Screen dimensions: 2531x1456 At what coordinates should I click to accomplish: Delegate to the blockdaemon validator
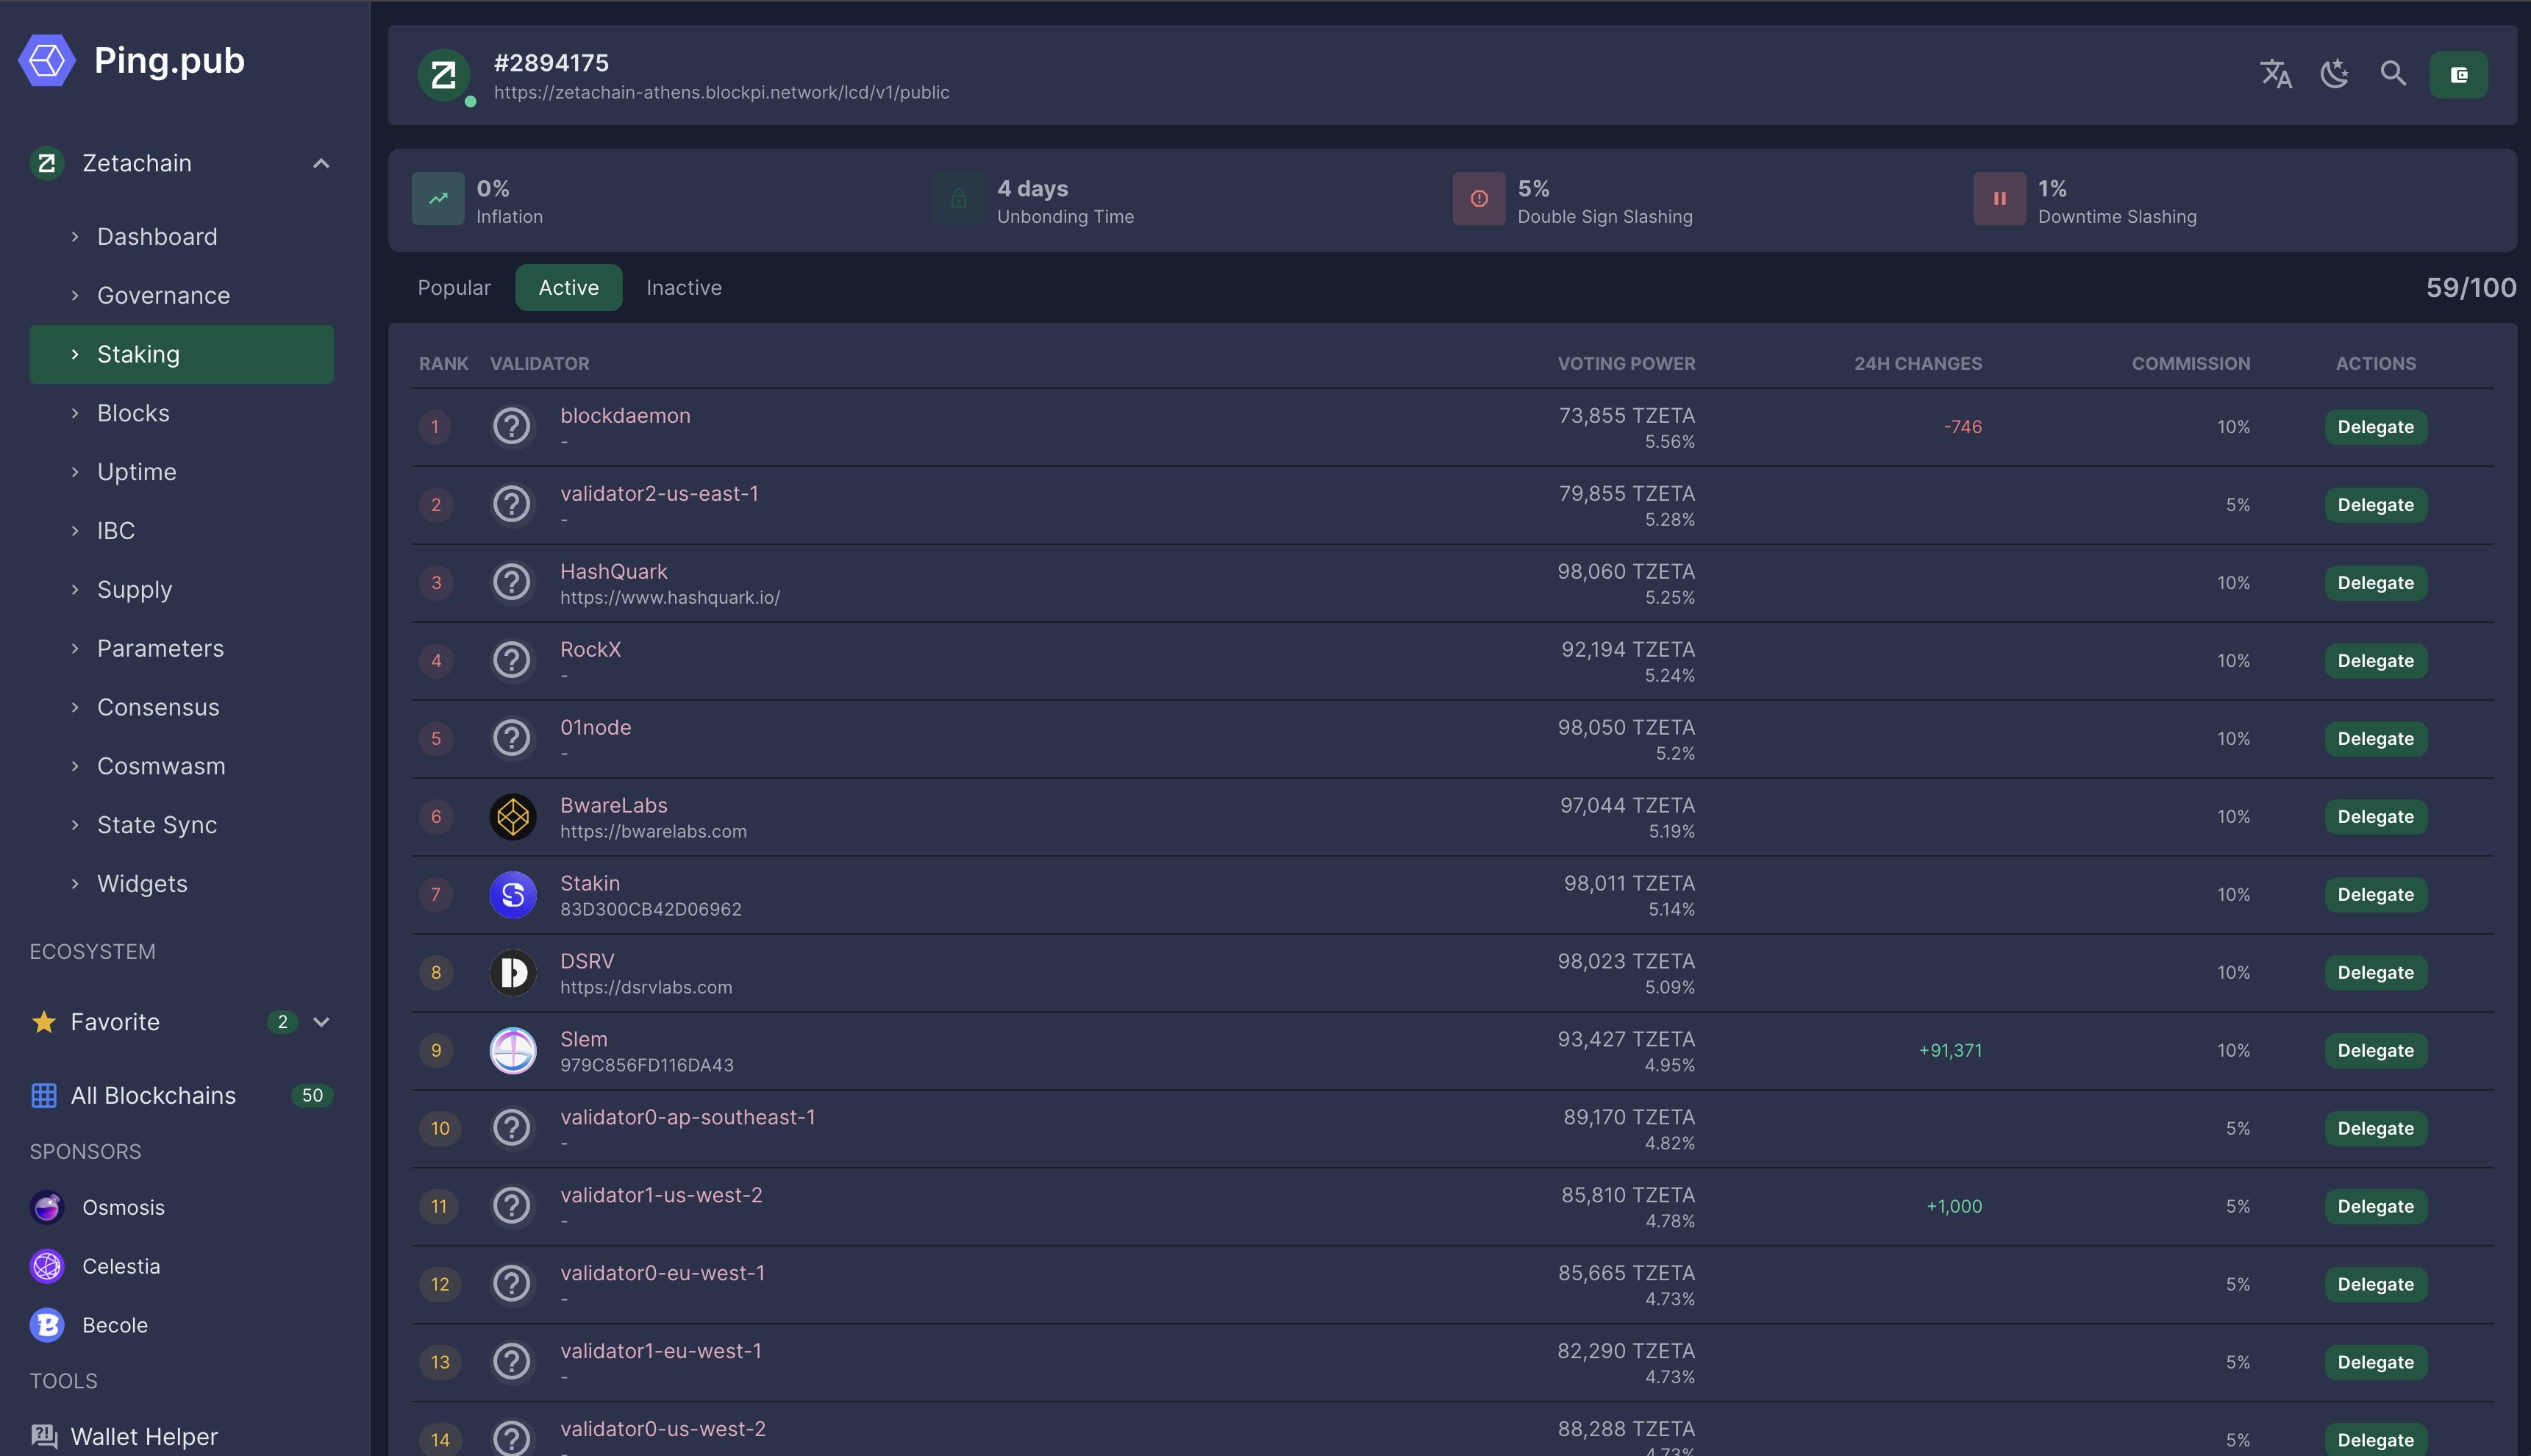pyautogui.click(x=2375, y=427)
